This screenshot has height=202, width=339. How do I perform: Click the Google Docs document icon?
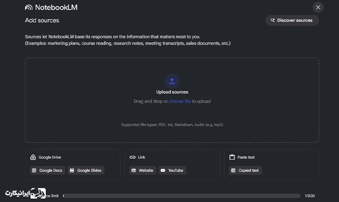coord(34,171)
